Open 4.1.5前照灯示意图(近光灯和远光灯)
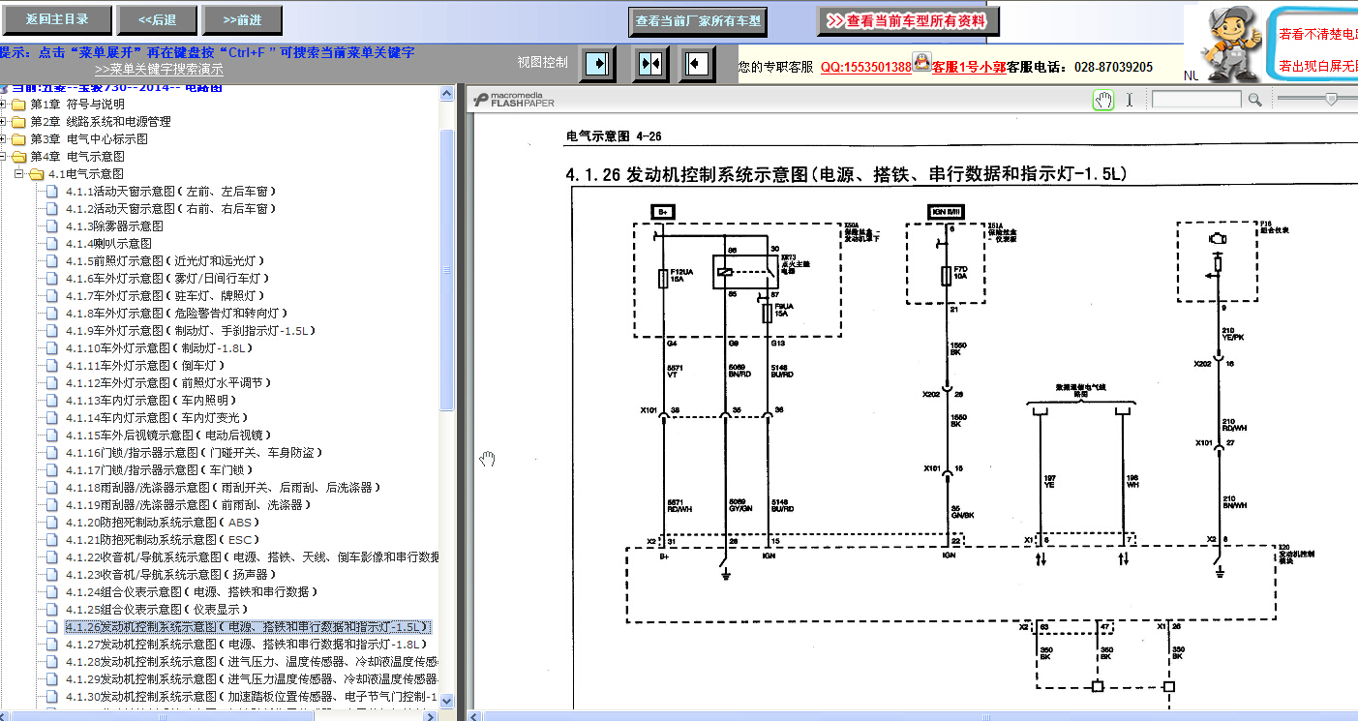 click(166, 261)
